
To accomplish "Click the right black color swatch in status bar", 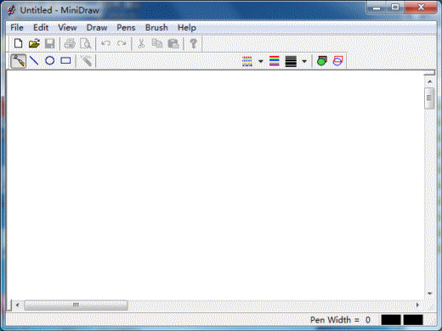I will point(413,320).
